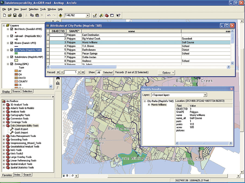The image size is (245, 183).
Task: Toggle Subdivisions MapInfo MIF layer checkbox
Action: (11, 57)
